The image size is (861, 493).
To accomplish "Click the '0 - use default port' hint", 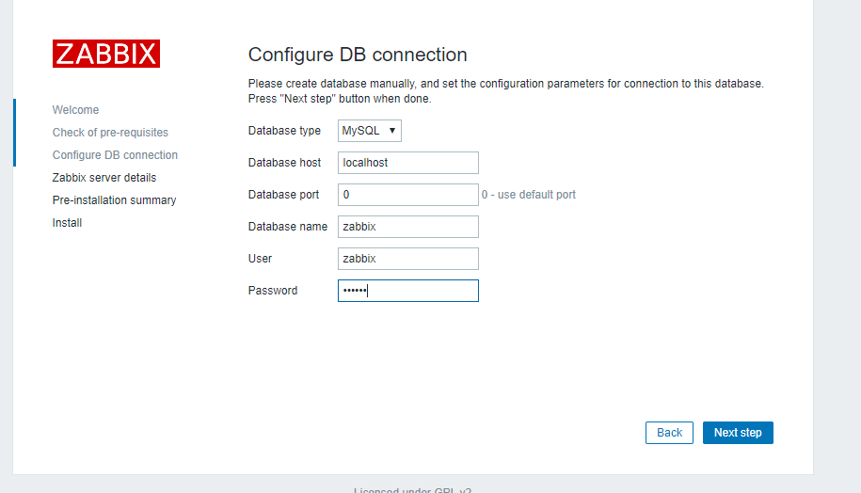I will 528,195.
